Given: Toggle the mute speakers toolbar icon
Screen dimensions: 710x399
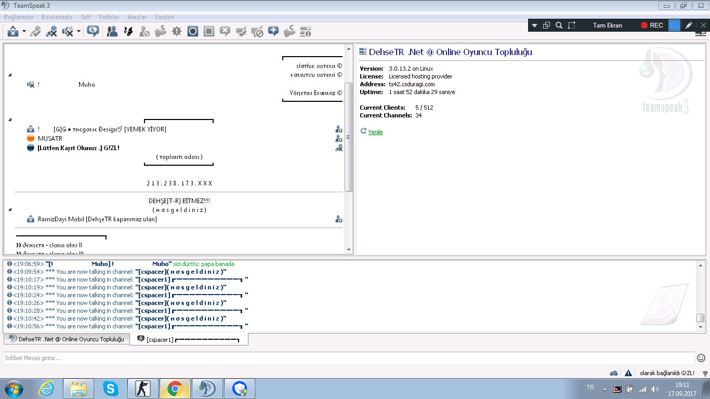Looking at the screenshot, I should [x=68, y=32].
